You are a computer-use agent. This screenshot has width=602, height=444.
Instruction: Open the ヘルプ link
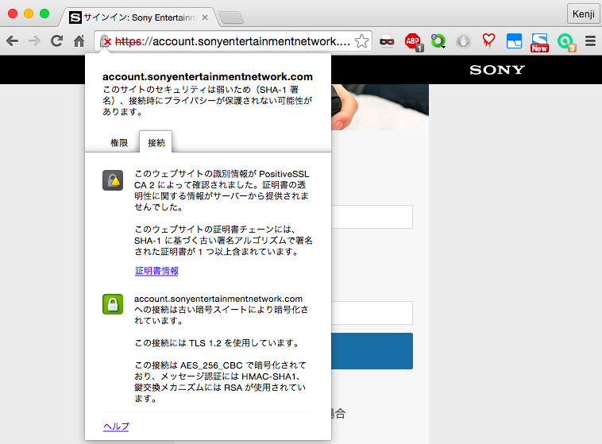[x=116, y=427]
